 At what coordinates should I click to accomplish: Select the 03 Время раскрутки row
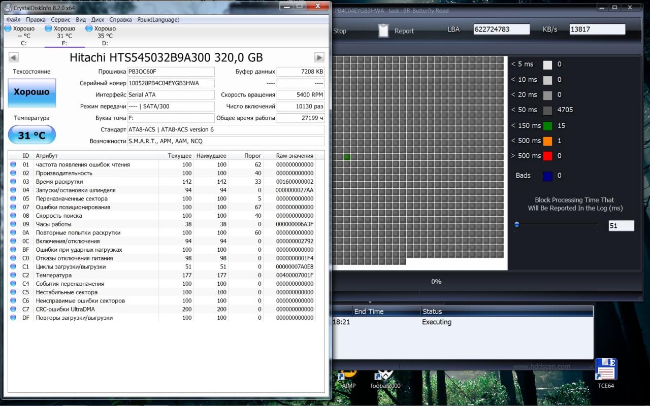pyautogui.click(x=161, y=182)
